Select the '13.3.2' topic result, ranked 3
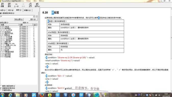 click(x=19, y=30)
